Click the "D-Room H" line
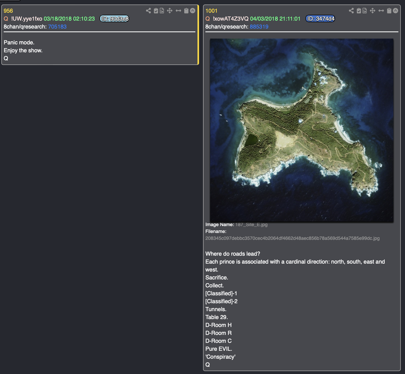The width and height of the screenshot is (405, 374). click(x=219, y=325)
